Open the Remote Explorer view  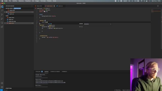pos(2,23)
